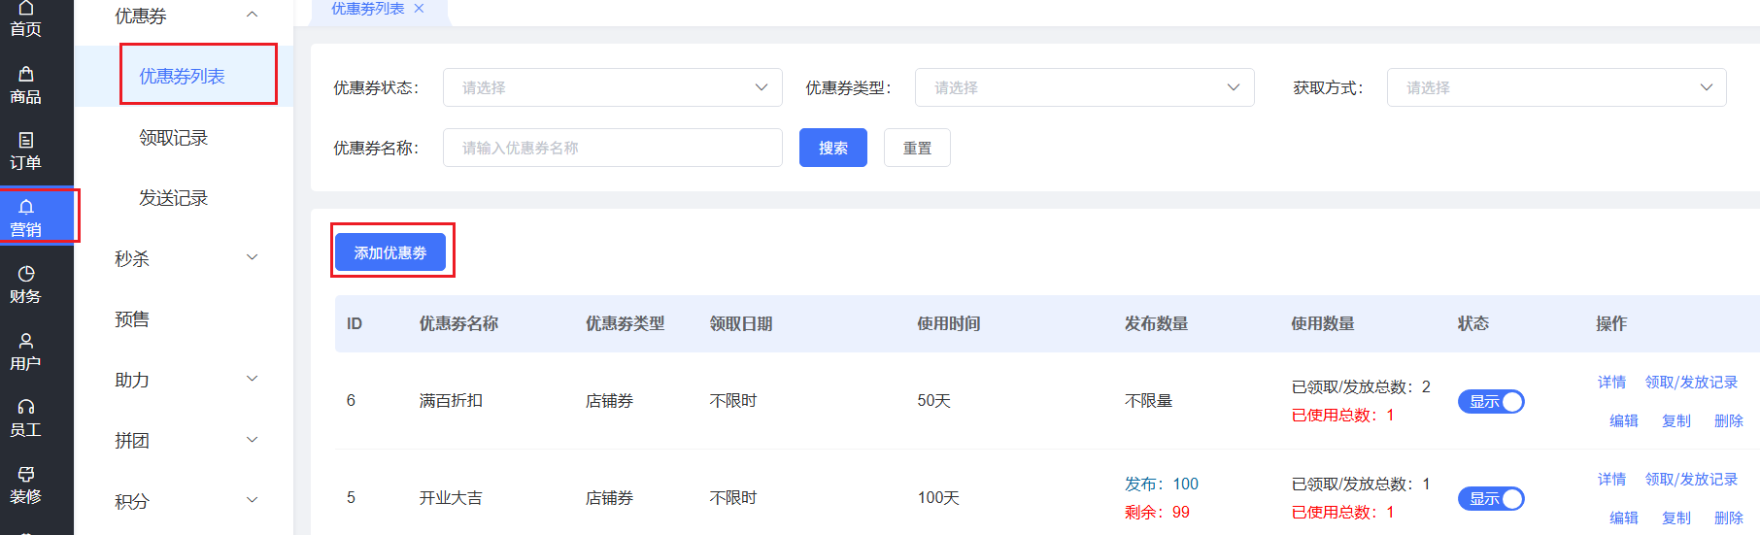Click 编辑 for 开业大吉 coupon

click(x=1624, y=518)
